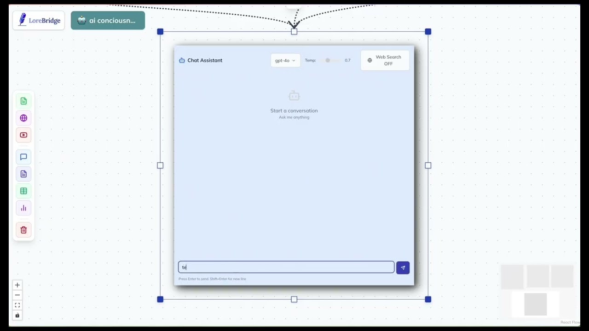Viewport: 589px width, 331px height.
Task: Add a chat bubble node from sidebar
Action: coord(23,157)
